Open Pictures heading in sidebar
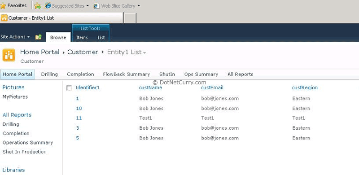The width and height of the screenshot is (359, 175). coord(13,87)
